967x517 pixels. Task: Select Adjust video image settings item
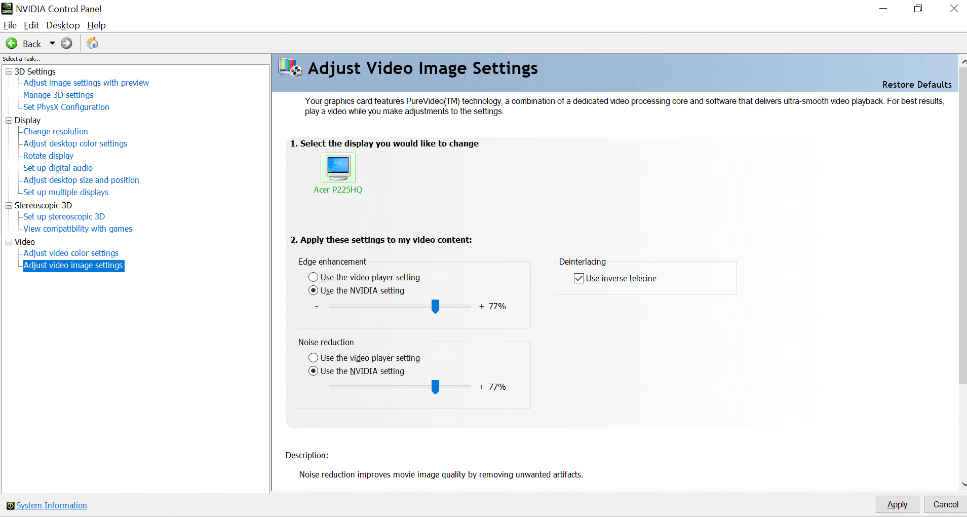coord(73,265)
